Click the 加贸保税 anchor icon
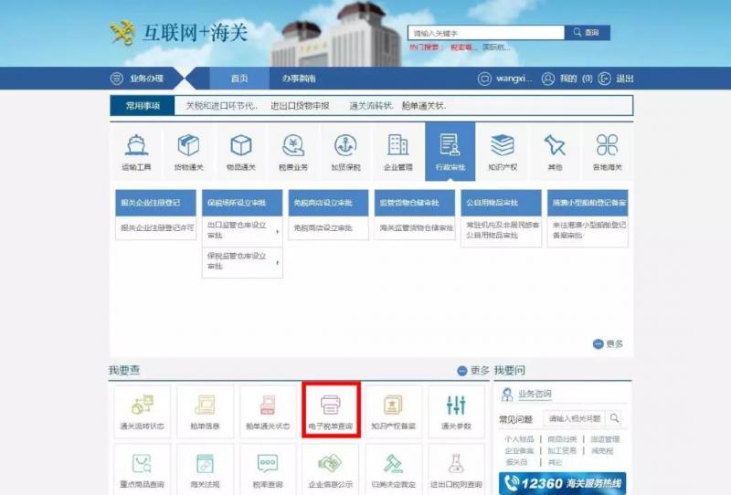Image resolution: width=731 pixels, height=495 pixels. click(345, 151)
